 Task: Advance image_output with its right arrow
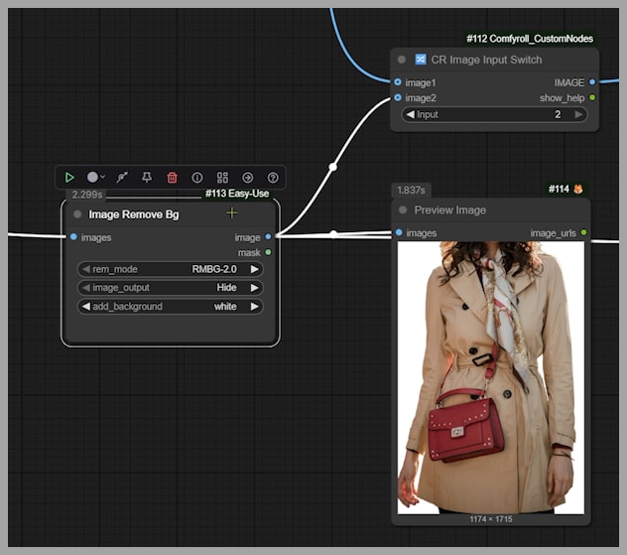click(254, 288)
